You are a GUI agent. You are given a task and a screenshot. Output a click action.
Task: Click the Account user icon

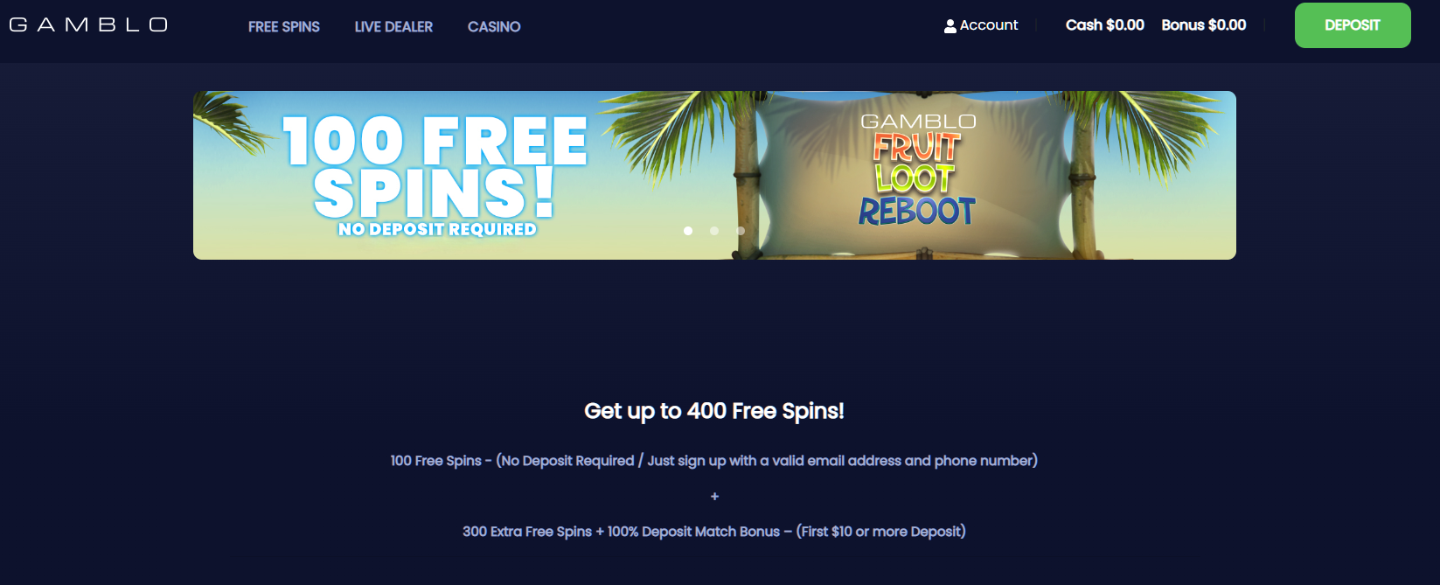pyautogui.click(x=950, y=26)
